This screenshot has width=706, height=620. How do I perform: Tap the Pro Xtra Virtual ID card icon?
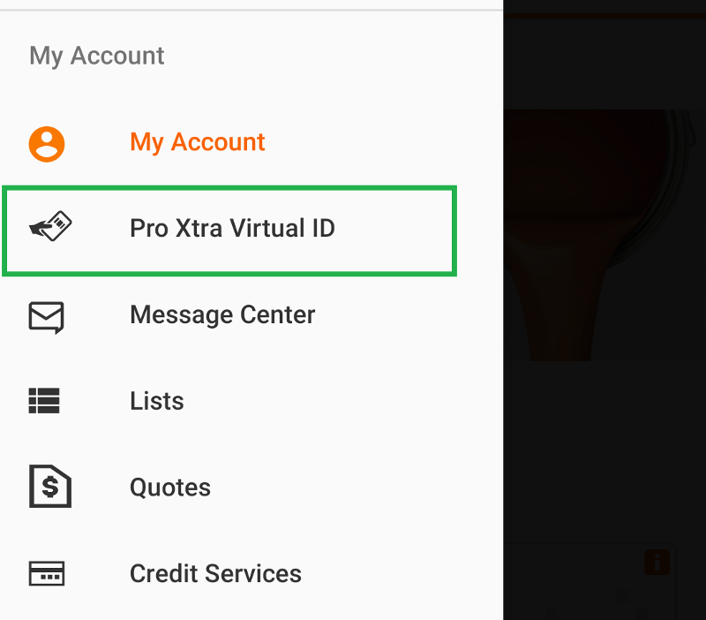click(50, 228)
